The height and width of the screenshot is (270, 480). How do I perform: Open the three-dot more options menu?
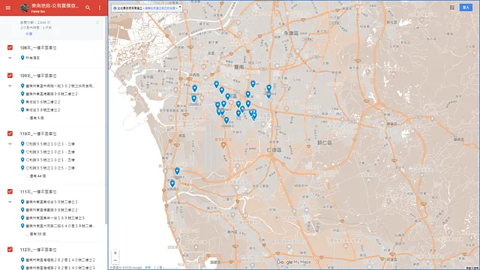point(100,7)
